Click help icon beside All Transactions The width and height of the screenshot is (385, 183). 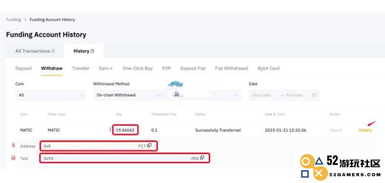(53, 51)
